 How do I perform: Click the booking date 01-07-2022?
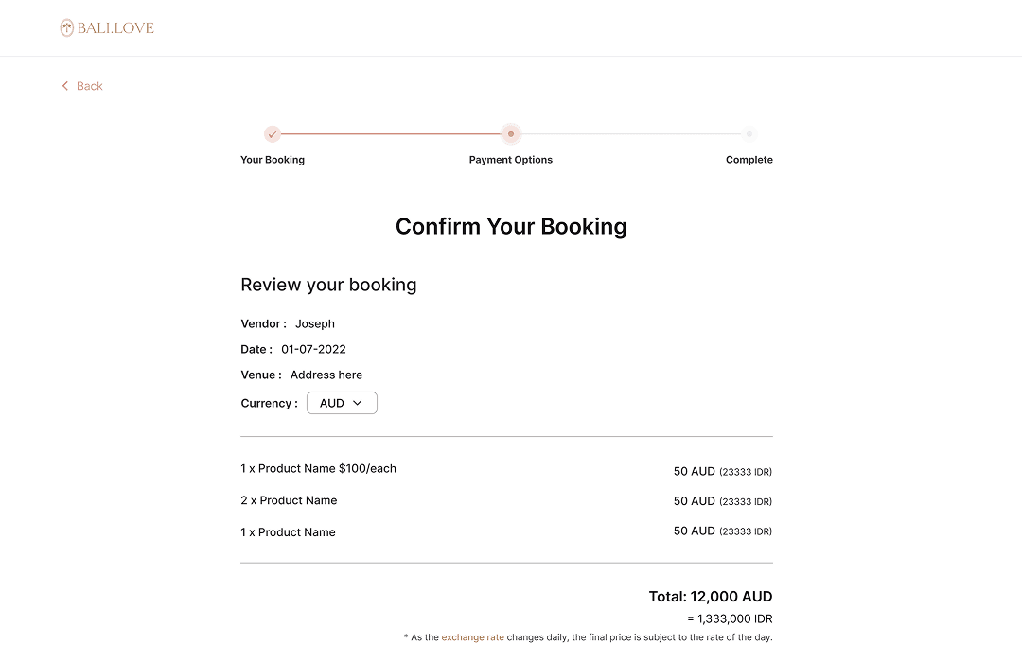[313, 349]
